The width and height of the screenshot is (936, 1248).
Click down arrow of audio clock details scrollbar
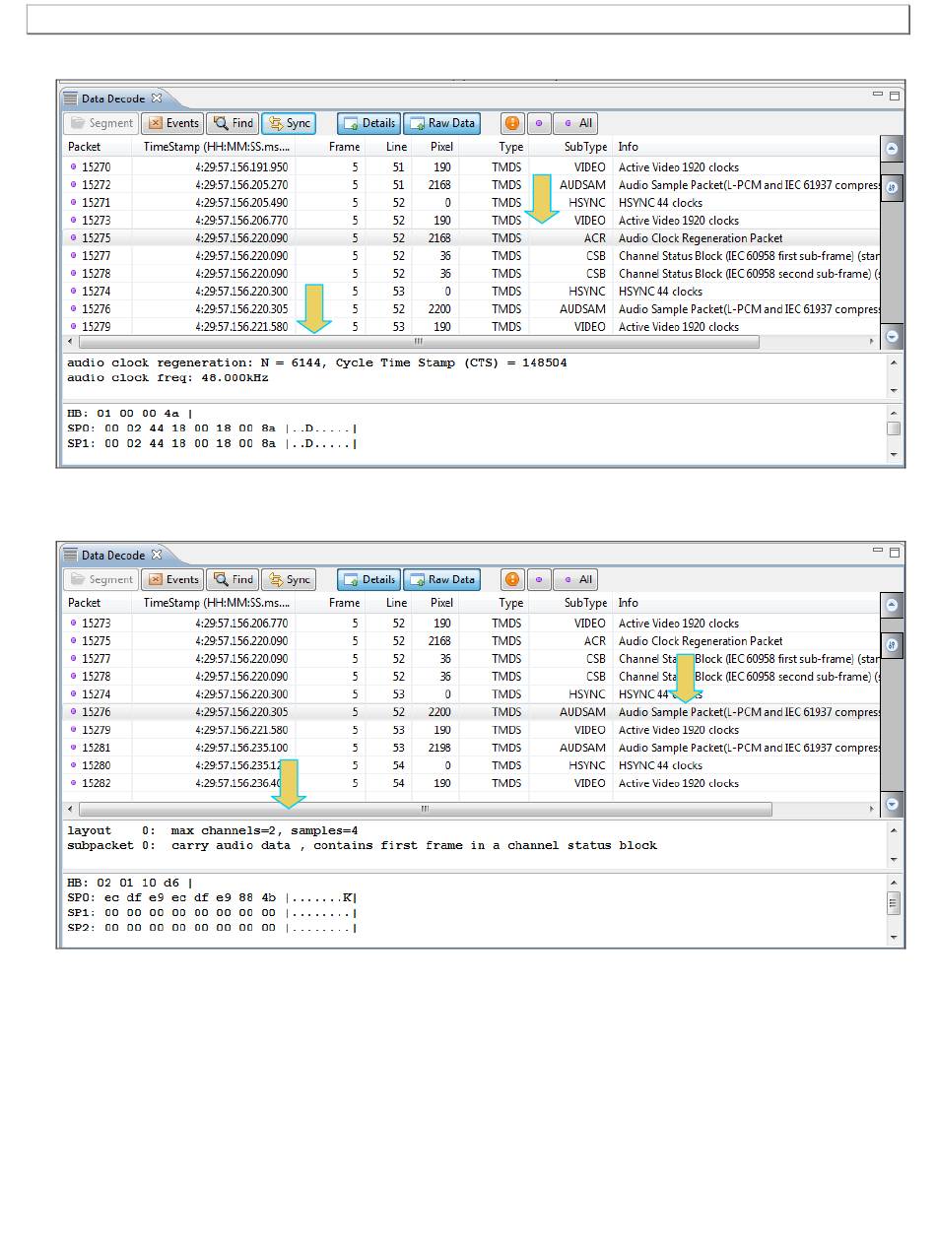point(893,390)
